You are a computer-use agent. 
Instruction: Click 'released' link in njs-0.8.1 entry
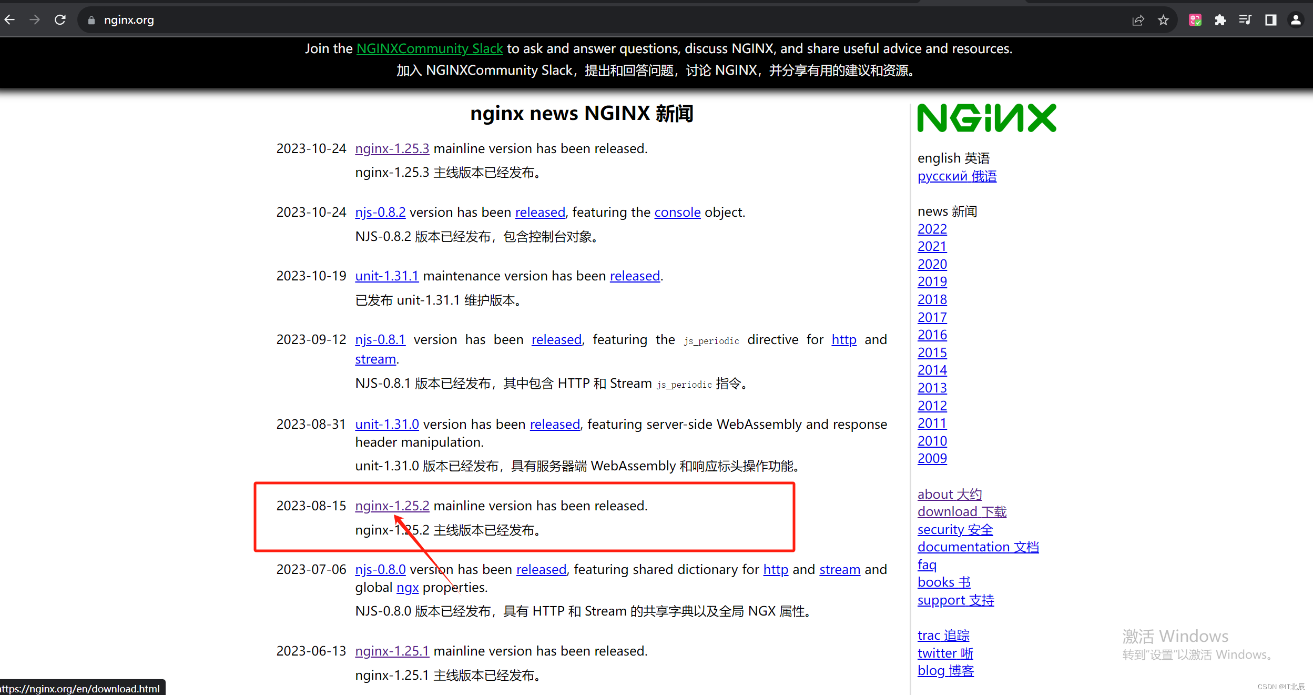(x=556, y=339)
